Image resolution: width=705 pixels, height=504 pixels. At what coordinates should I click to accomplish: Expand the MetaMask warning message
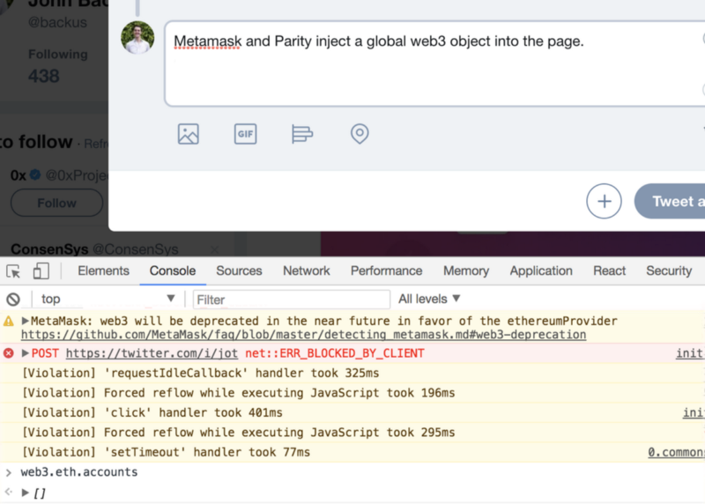26,321
